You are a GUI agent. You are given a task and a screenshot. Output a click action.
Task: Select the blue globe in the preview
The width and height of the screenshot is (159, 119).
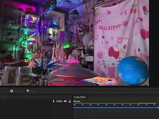pyautogui.click(x=133, y=70)
